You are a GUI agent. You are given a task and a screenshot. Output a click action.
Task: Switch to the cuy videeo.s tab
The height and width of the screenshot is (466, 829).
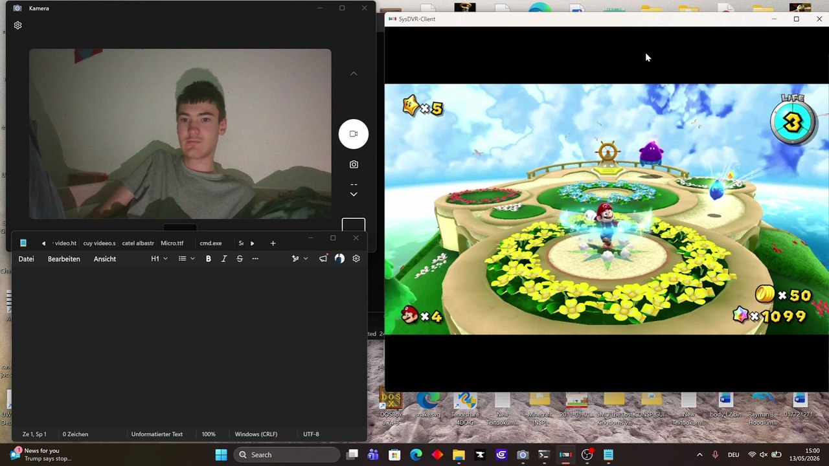coord(99,243)
